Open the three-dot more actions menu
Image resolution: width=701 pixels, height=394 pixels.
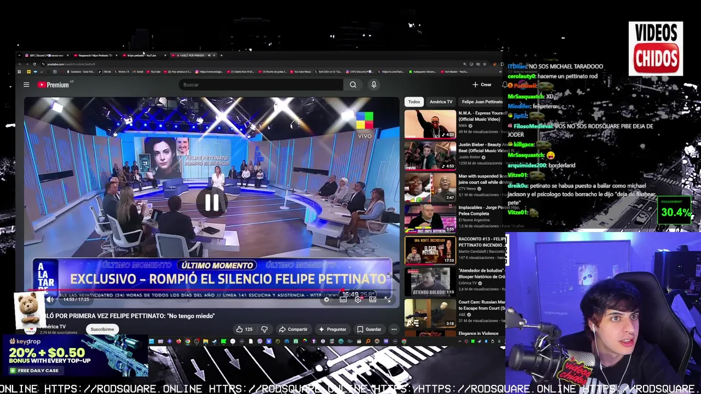click(394, 329)
